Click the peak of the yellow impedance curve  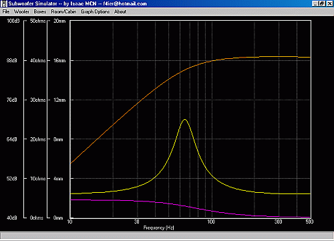pos(184,120)
